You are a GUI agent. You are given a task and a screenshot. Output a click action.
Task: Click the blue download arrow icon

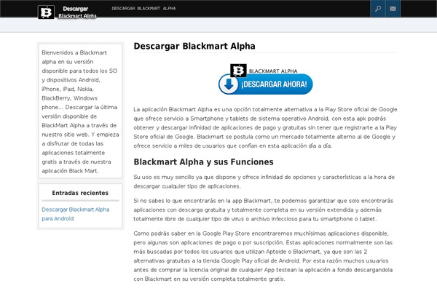pyautogui.click(x=229, y=84)
